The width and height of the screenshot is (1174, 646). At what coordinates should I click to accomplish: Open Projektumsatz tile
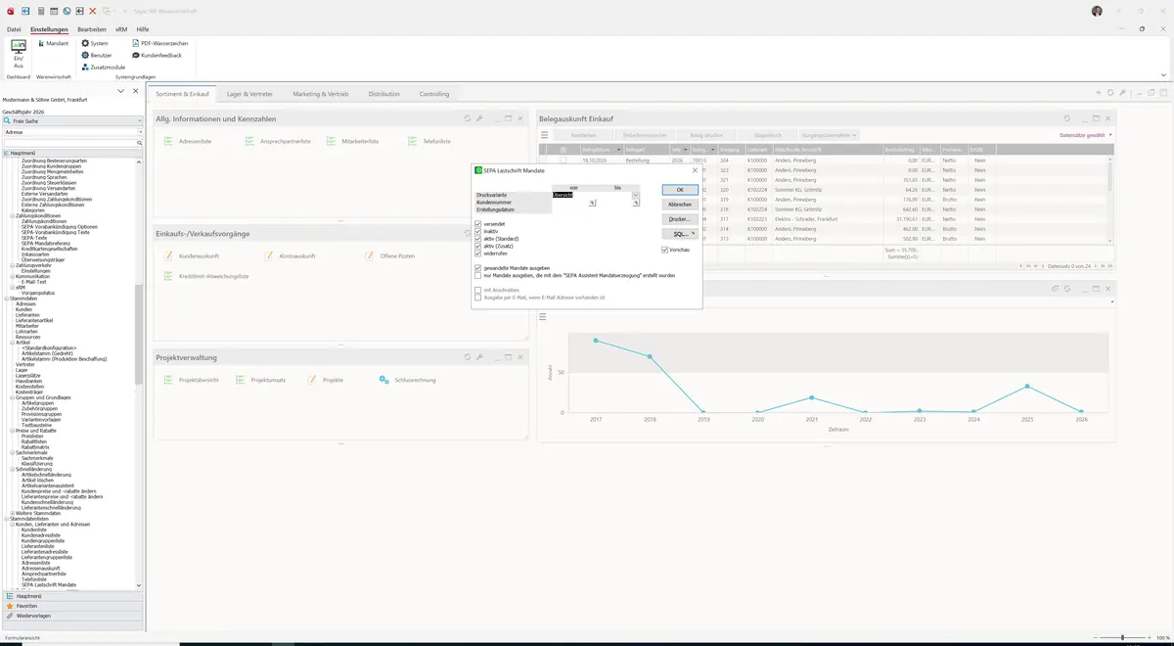coord(261,379)
